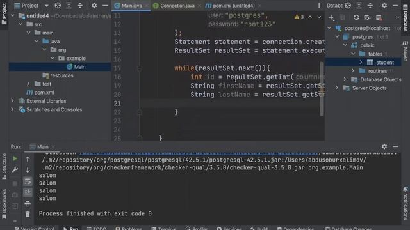Open Notifications tool window side button
The image size is (410, 230).
(406, 203)
